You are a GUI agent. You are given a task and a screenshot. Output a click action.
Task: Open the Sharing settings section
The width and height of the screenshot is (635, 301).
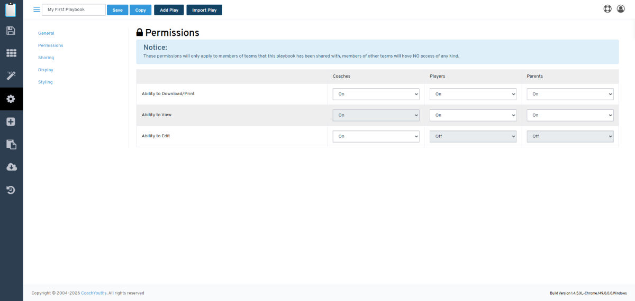[46, 58]
